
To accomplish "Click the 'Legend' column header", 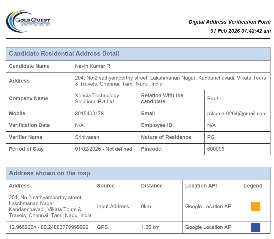I will coord(253,186).
